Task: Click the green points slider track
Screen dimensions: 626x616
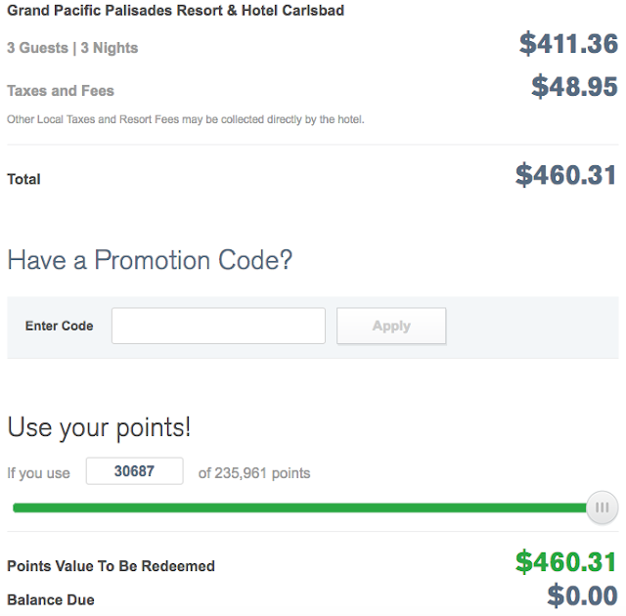Action: (293, 507)
